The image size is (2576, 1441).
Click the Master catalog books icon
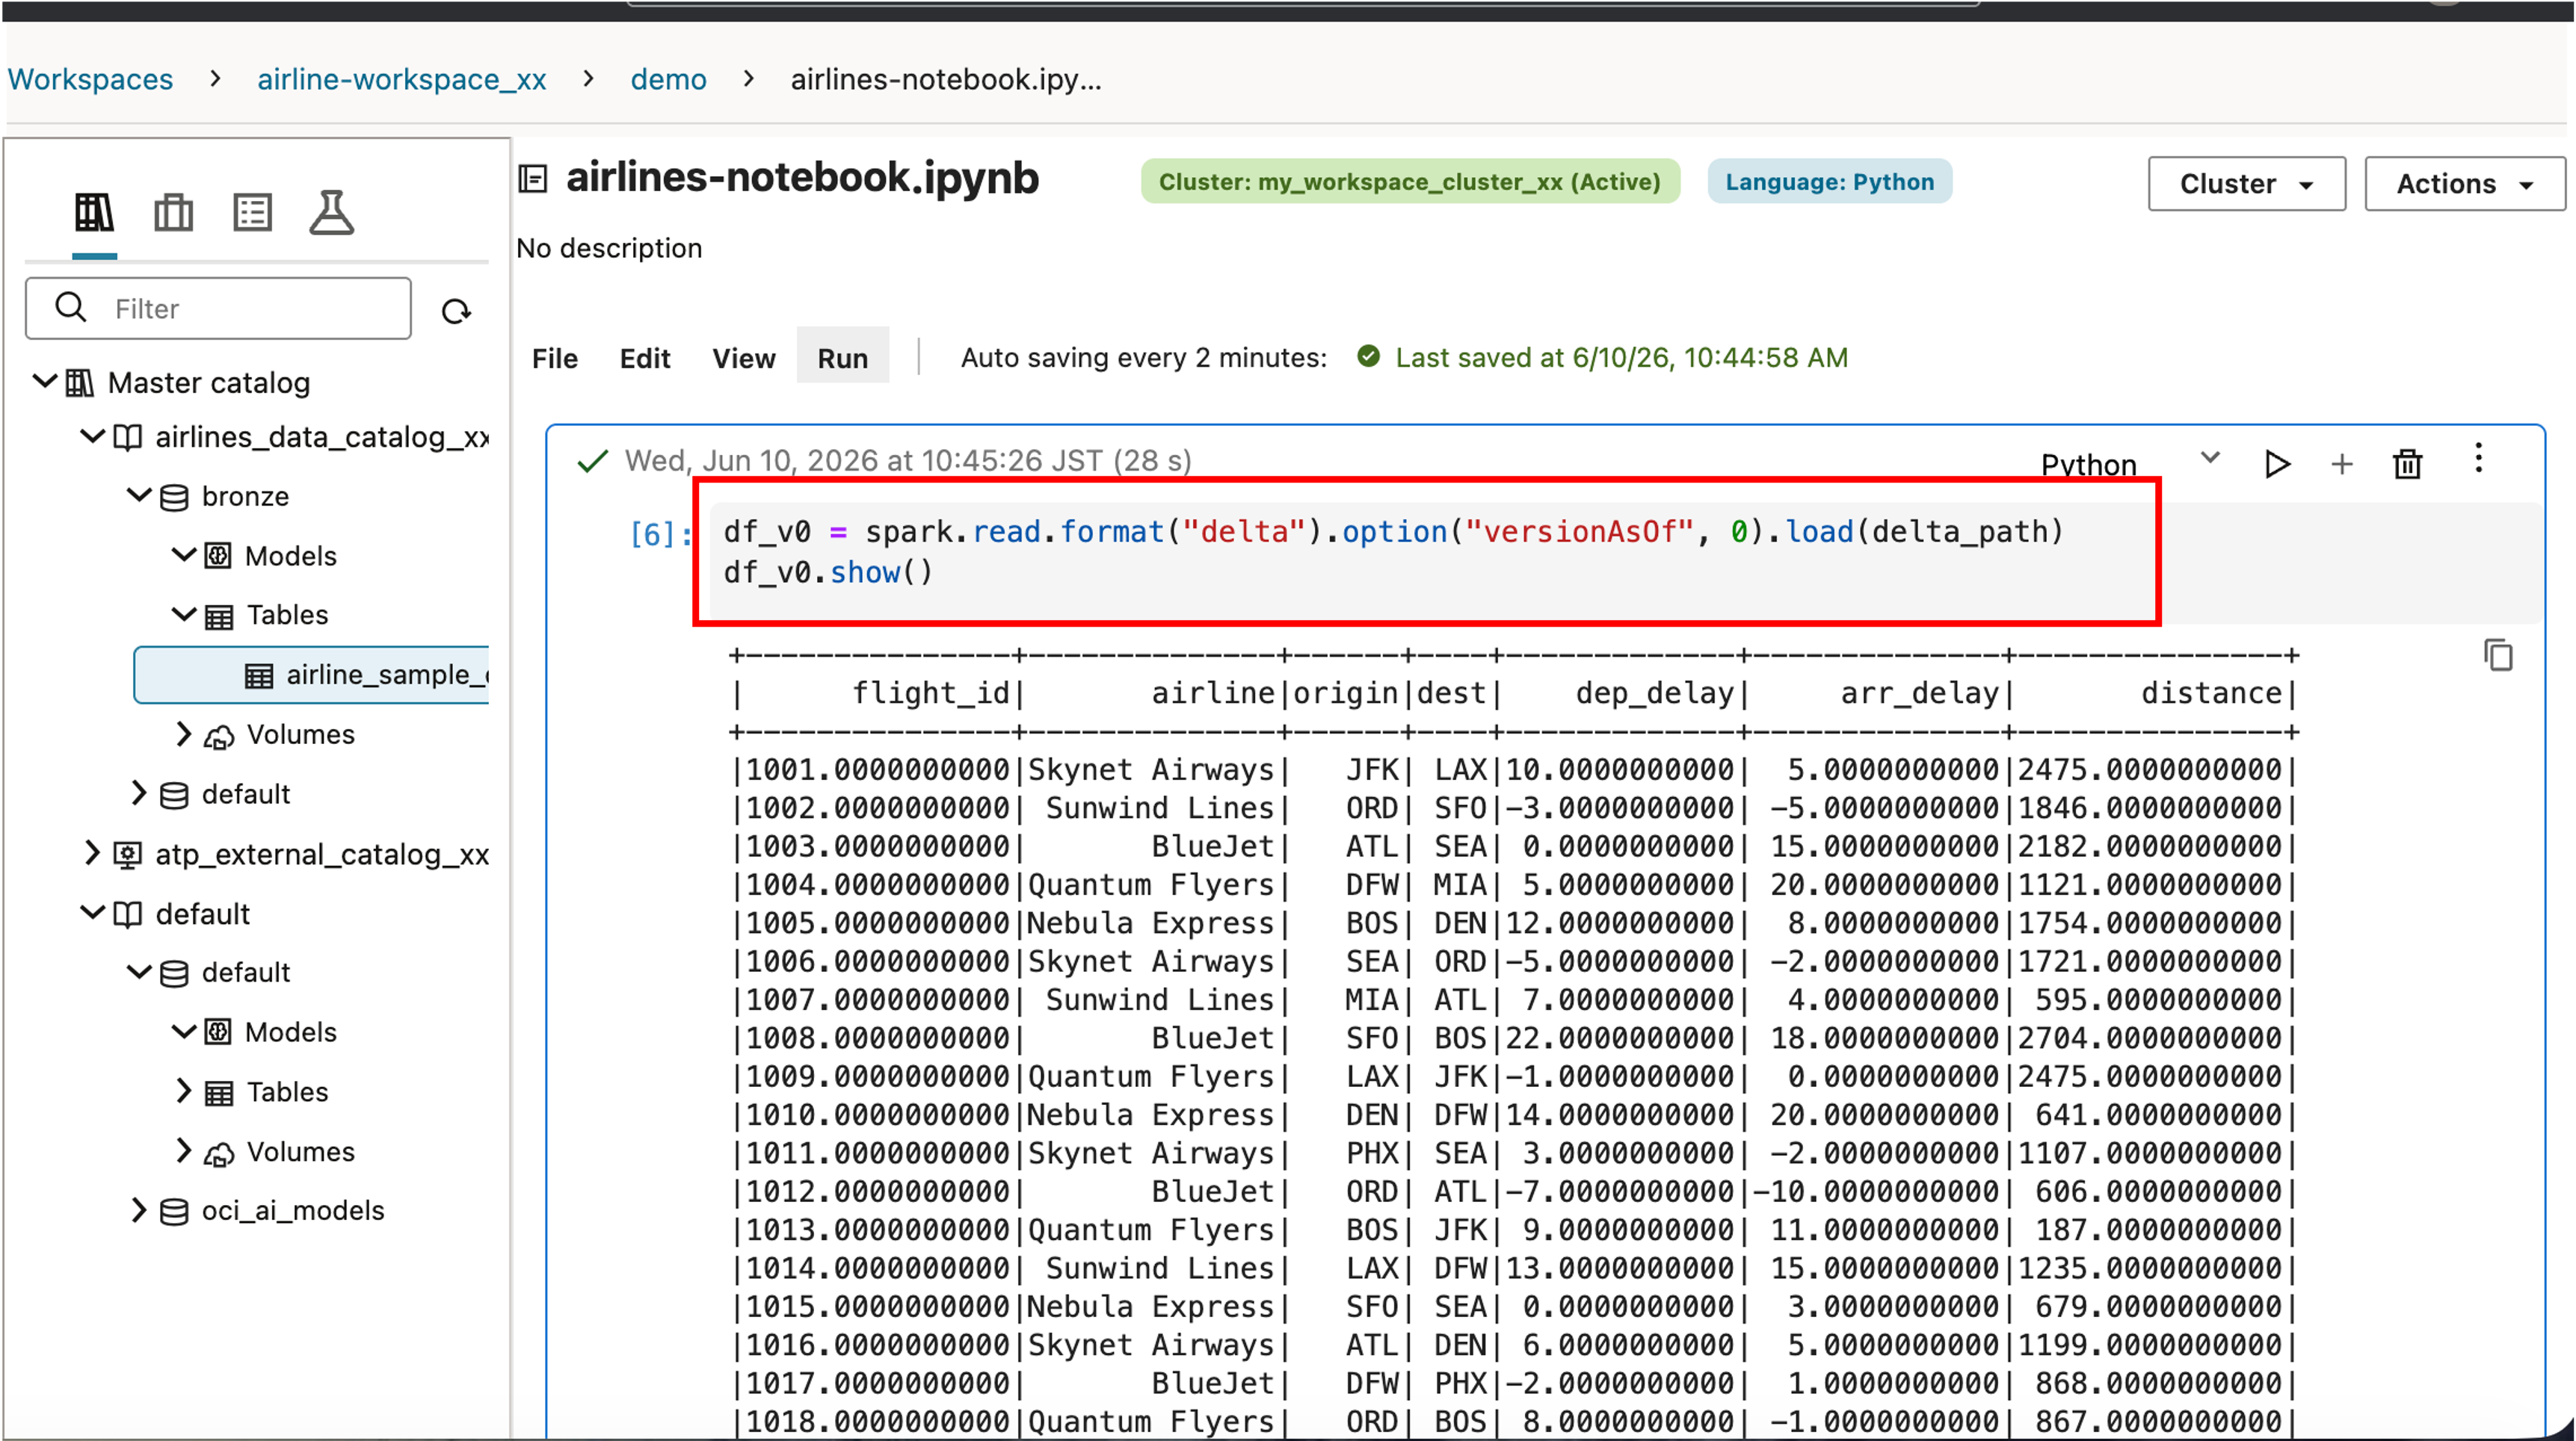click(x=80, y=382)
